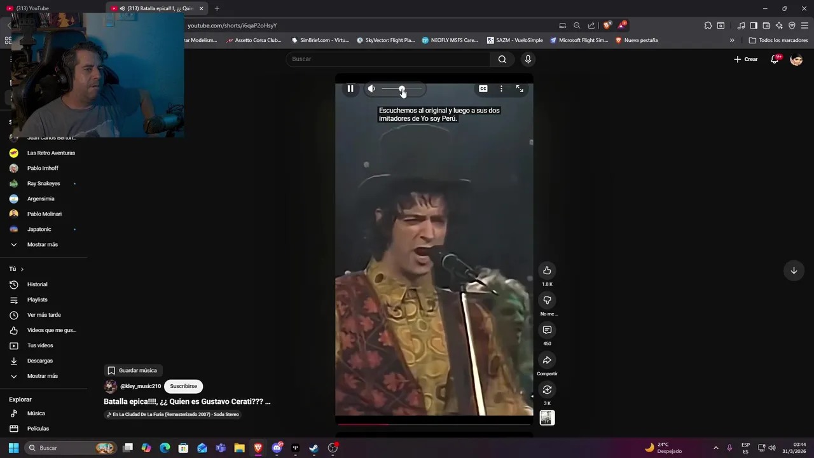Open a new browser tab

tap(217, 8)
